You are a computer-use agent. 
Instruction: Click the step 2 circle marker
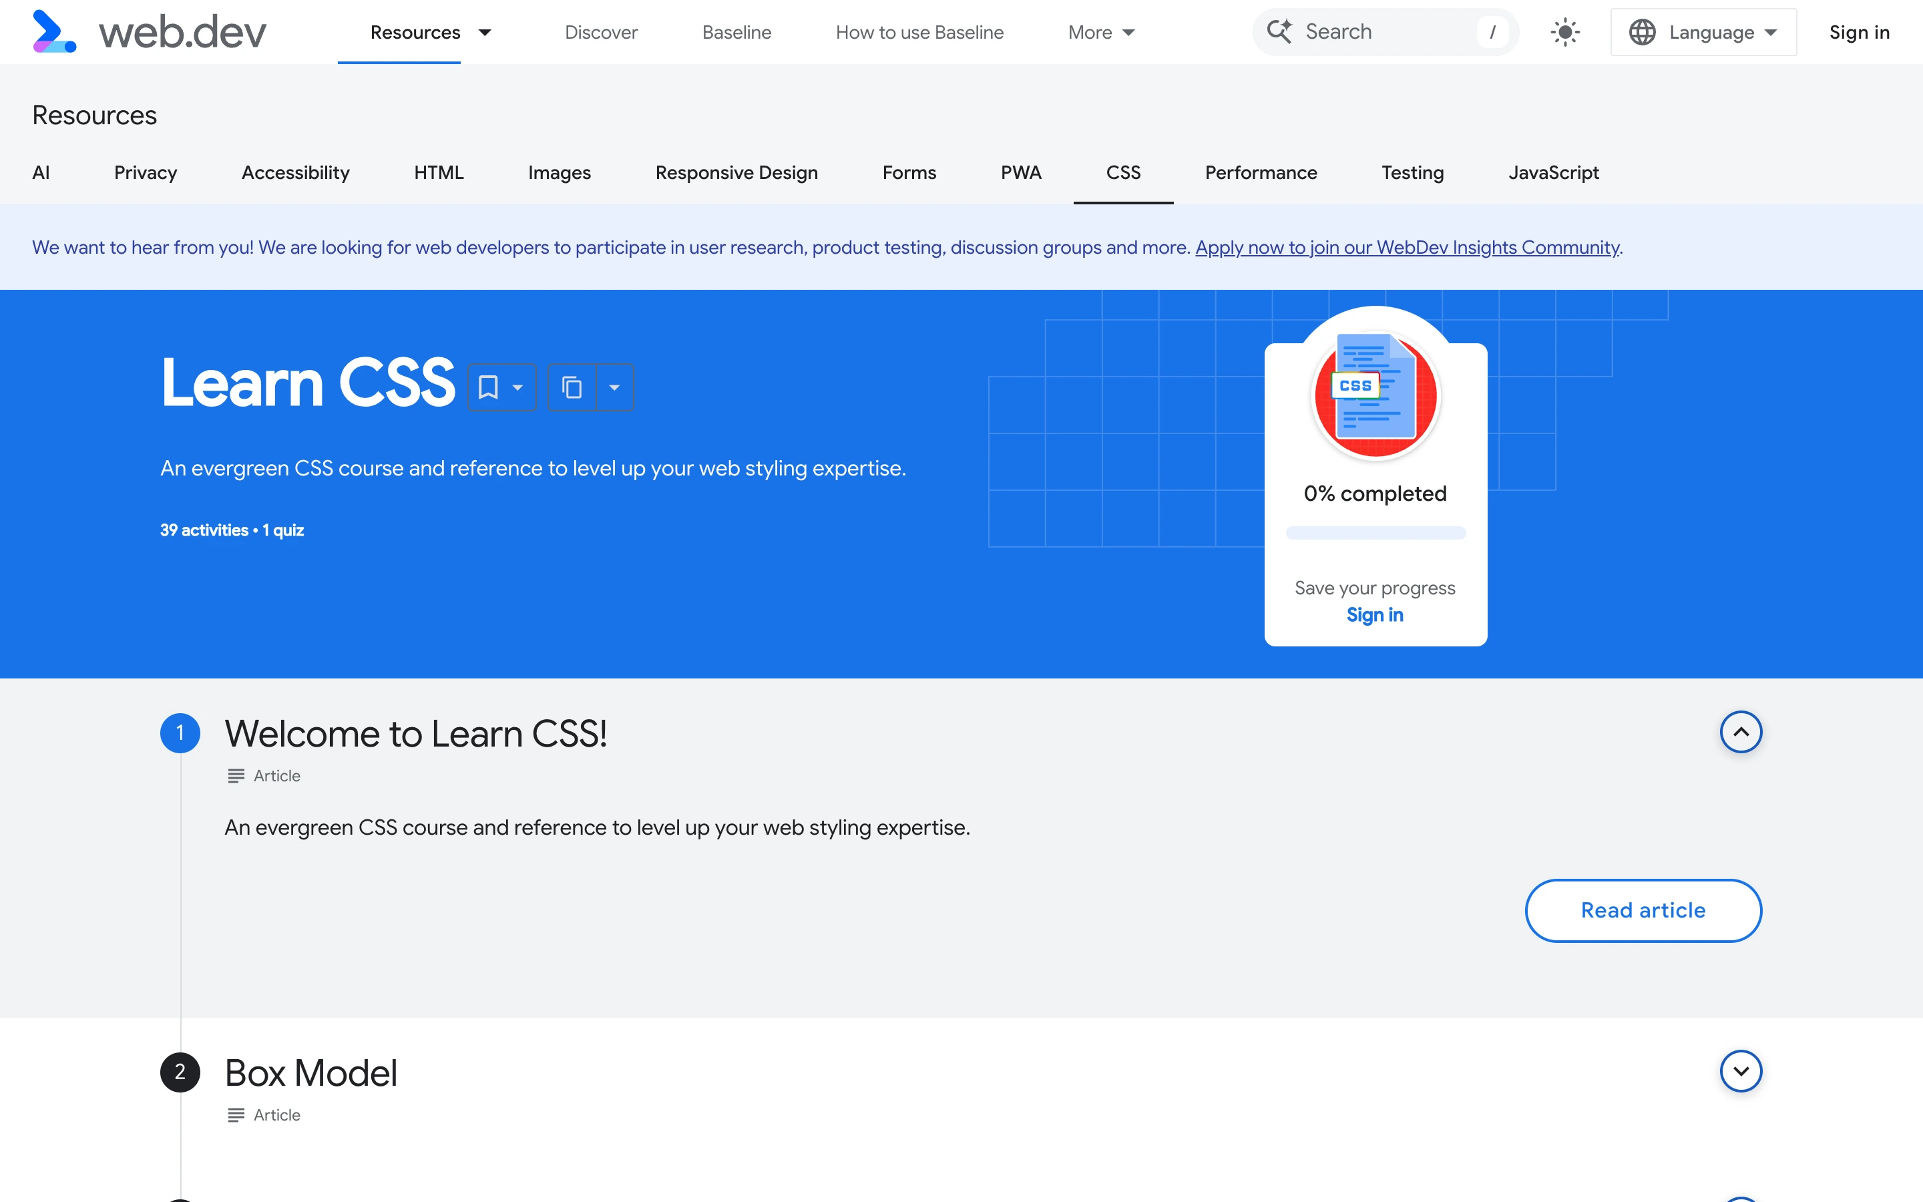coord(180,1072)
